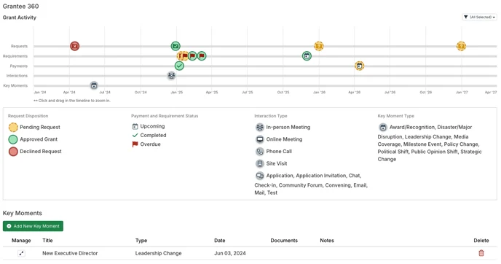The width and height of the screenshot is (501, 264).
Task: Click the in-person meeting marker on Interactions row
Action: [x=172, y=76]
